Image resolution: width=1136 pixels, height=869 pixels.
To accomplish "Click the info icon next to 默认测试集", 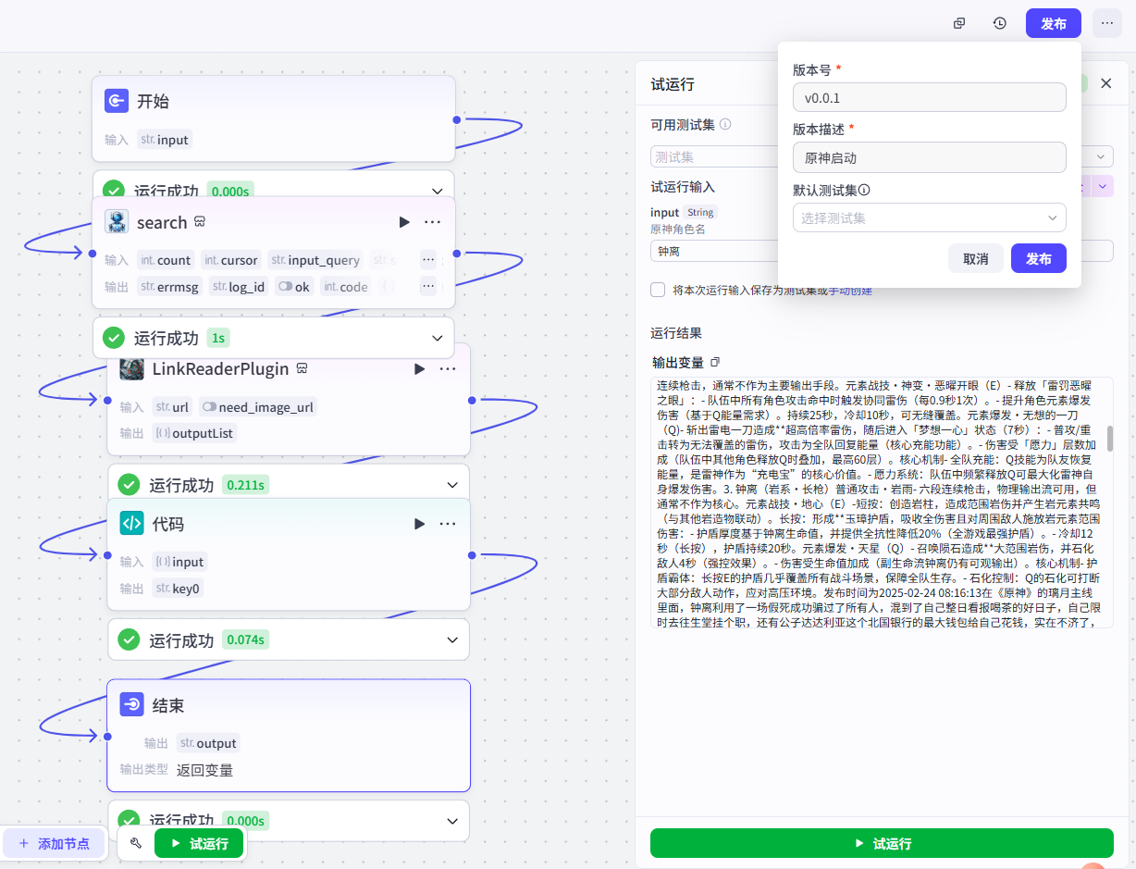I will (x=864, y=190).
